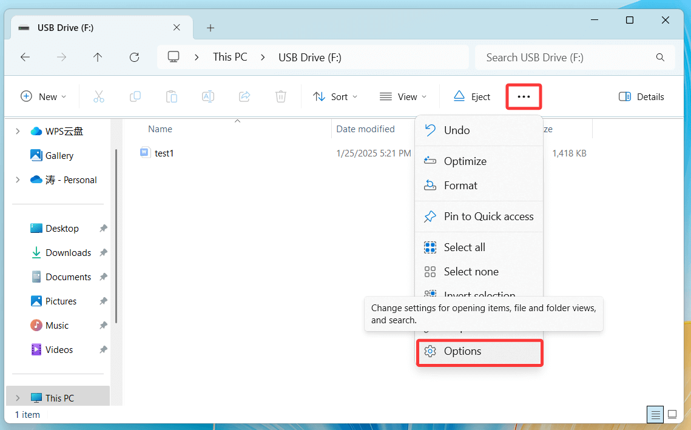Unpin Desktop from Quick access

coord(103,228)
